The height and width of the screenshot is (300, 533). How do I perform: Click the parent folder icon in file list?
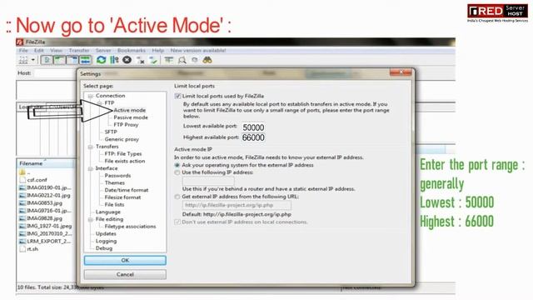point(22,172)
